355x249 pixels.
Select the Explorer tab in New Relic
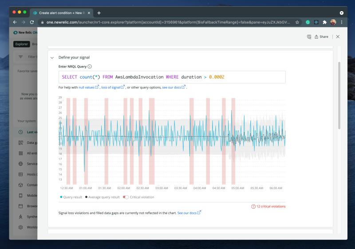(21, 44)
